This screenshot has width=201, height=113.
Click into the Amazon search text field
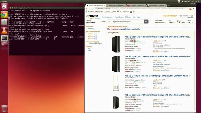tap(128, 22)
